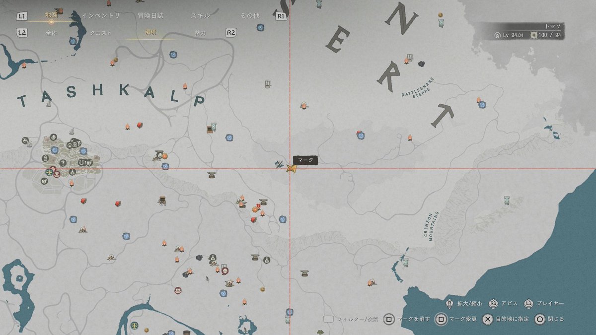Click the yellow mark arrow at the crosshair
The height and width of the screenshot is (335, 596).
(x=292, y=169)
